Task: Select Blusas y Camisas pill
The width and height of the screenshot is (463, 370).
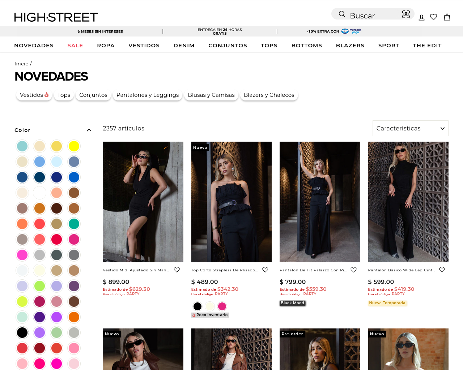Action: pyautogui.click(x=211, y=95)
